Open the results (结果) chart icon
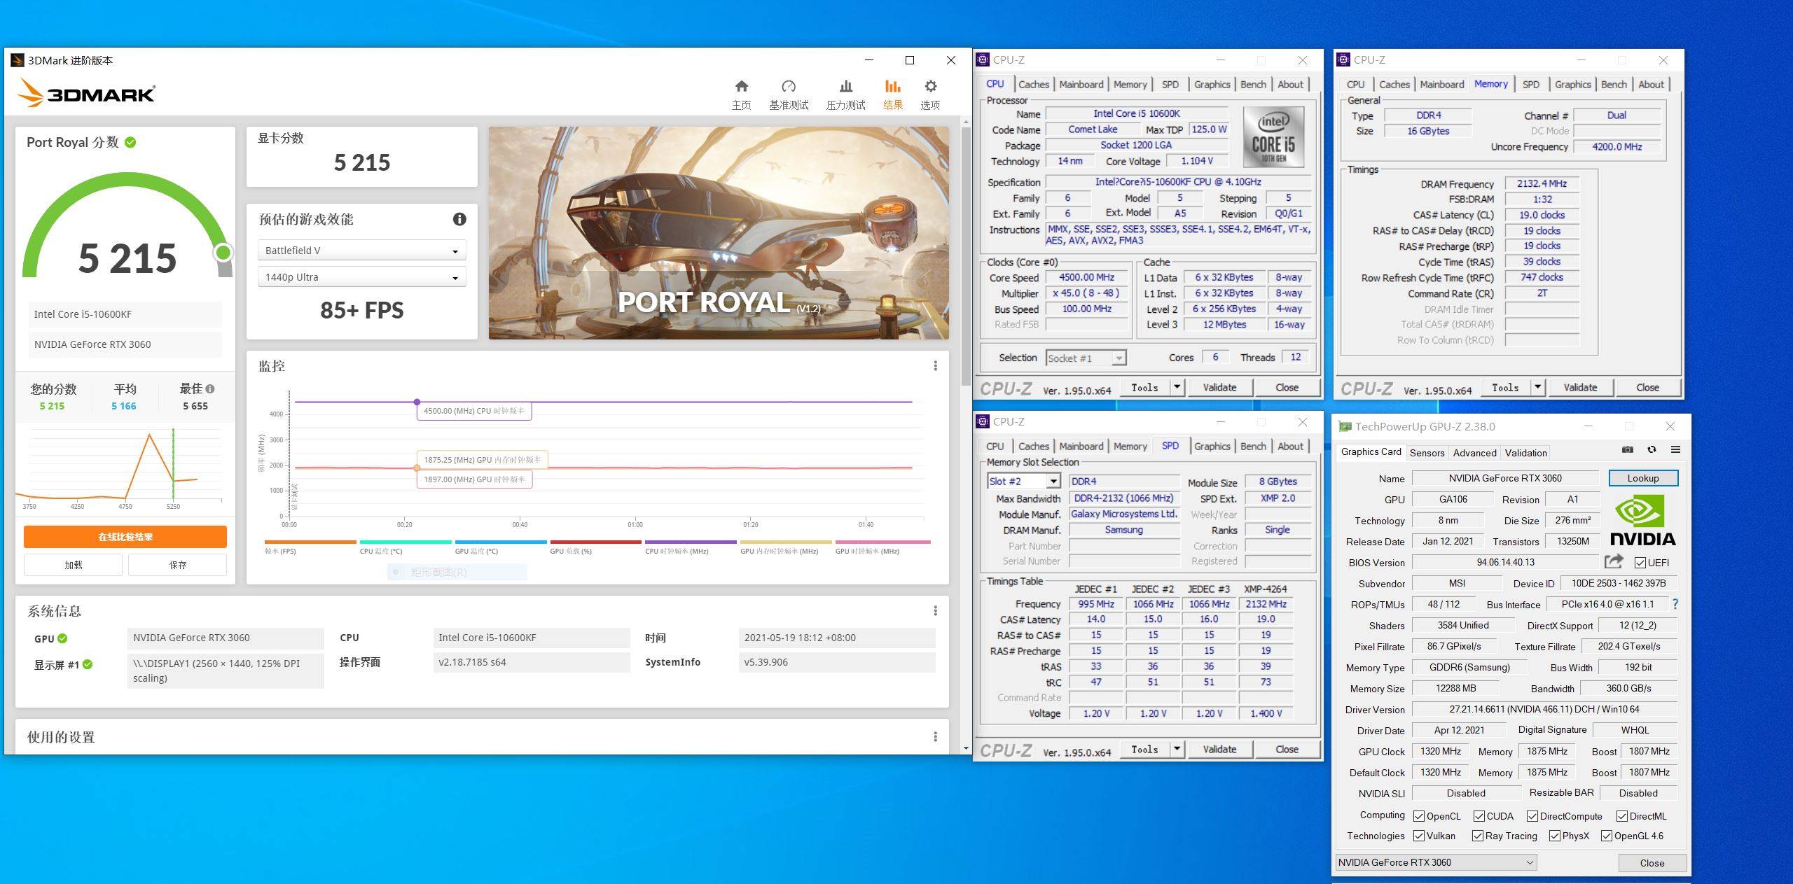1793x884 pixels. point(892,87)
